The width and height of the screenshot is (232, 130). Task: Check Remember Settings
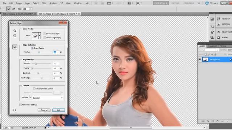20,105
